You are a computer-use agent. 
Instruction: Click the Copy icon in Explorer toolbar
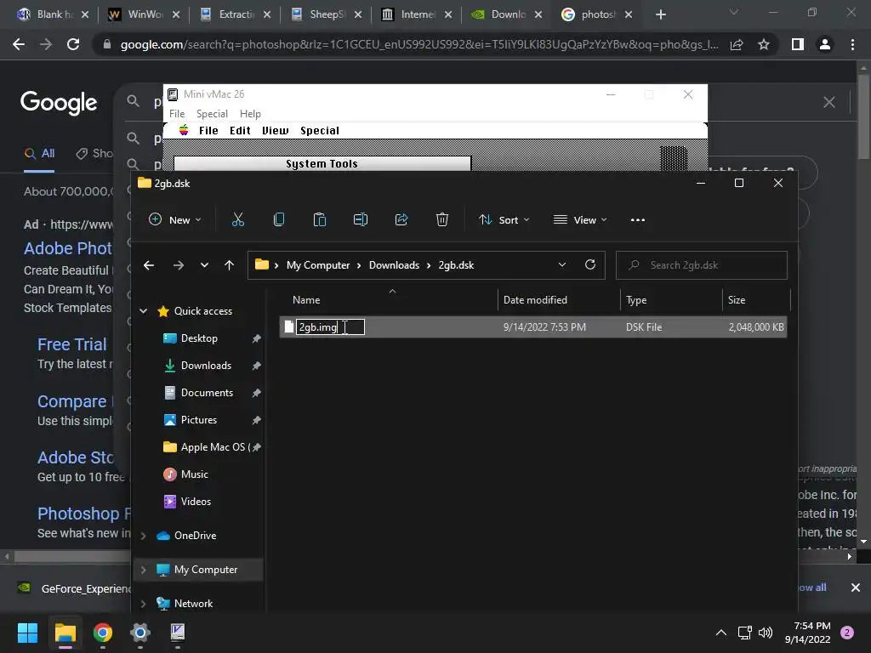coord(279,220)
